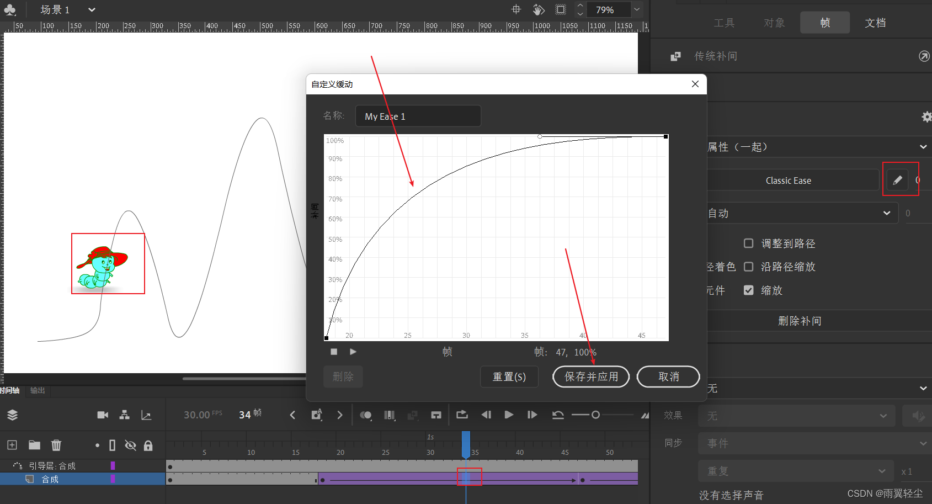
Task: Toggle onion skin in timeline
Action: point(365,415)
